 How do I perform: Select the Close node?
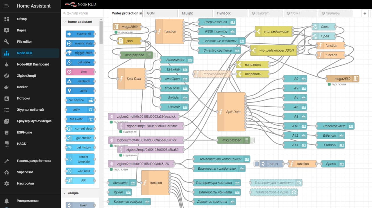click(x=323, y=27)
